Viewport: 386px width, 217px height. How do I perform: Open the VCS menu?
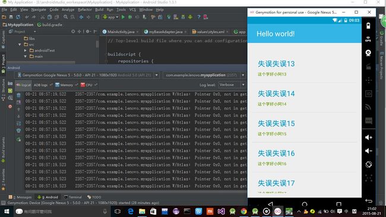click(132, 10)
